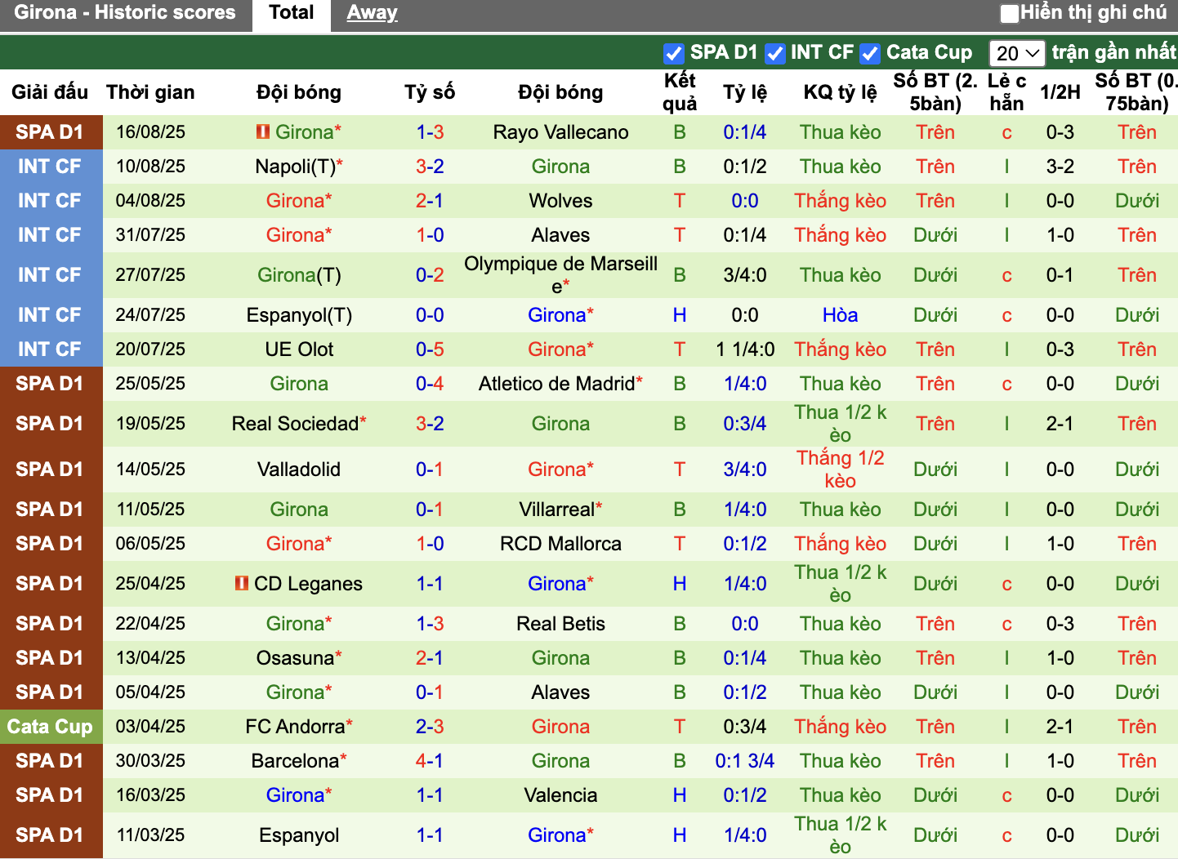Screen dimensions: 1178x859
Task: Click the Thời gian column header
Action: [150, 92]
